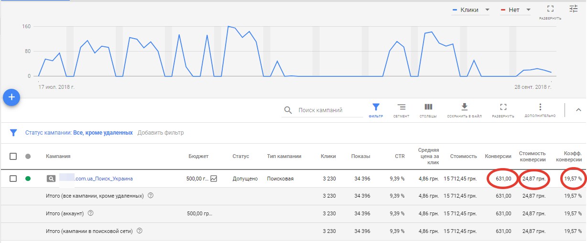Click the grey status dot column header
This screenshot has width=587, height=243.
pos(28,156)
